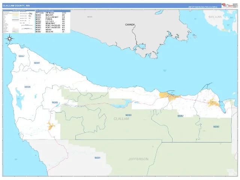Click the SAN JUAN county label
The height and width of the screenshot is (180, 240).
pos(215,17)
